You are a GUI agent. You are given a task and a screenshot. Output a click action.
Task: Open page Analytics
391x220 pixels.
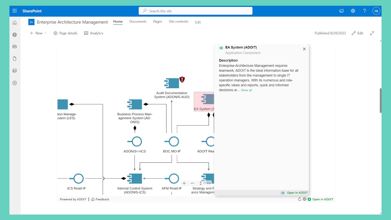(94, 33)
